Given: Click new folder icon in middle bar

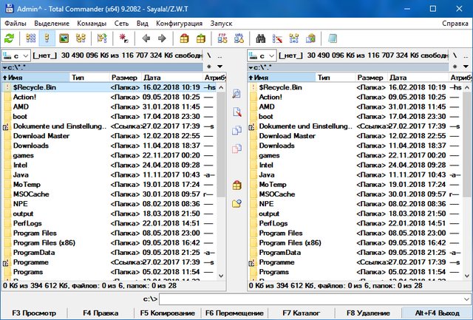Looking at the screenshot, I should (236, 203).
